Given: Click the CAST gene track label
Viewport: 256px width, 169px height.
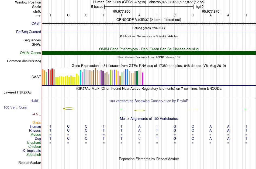Looking at the screenshot, I should click(36, 23).
